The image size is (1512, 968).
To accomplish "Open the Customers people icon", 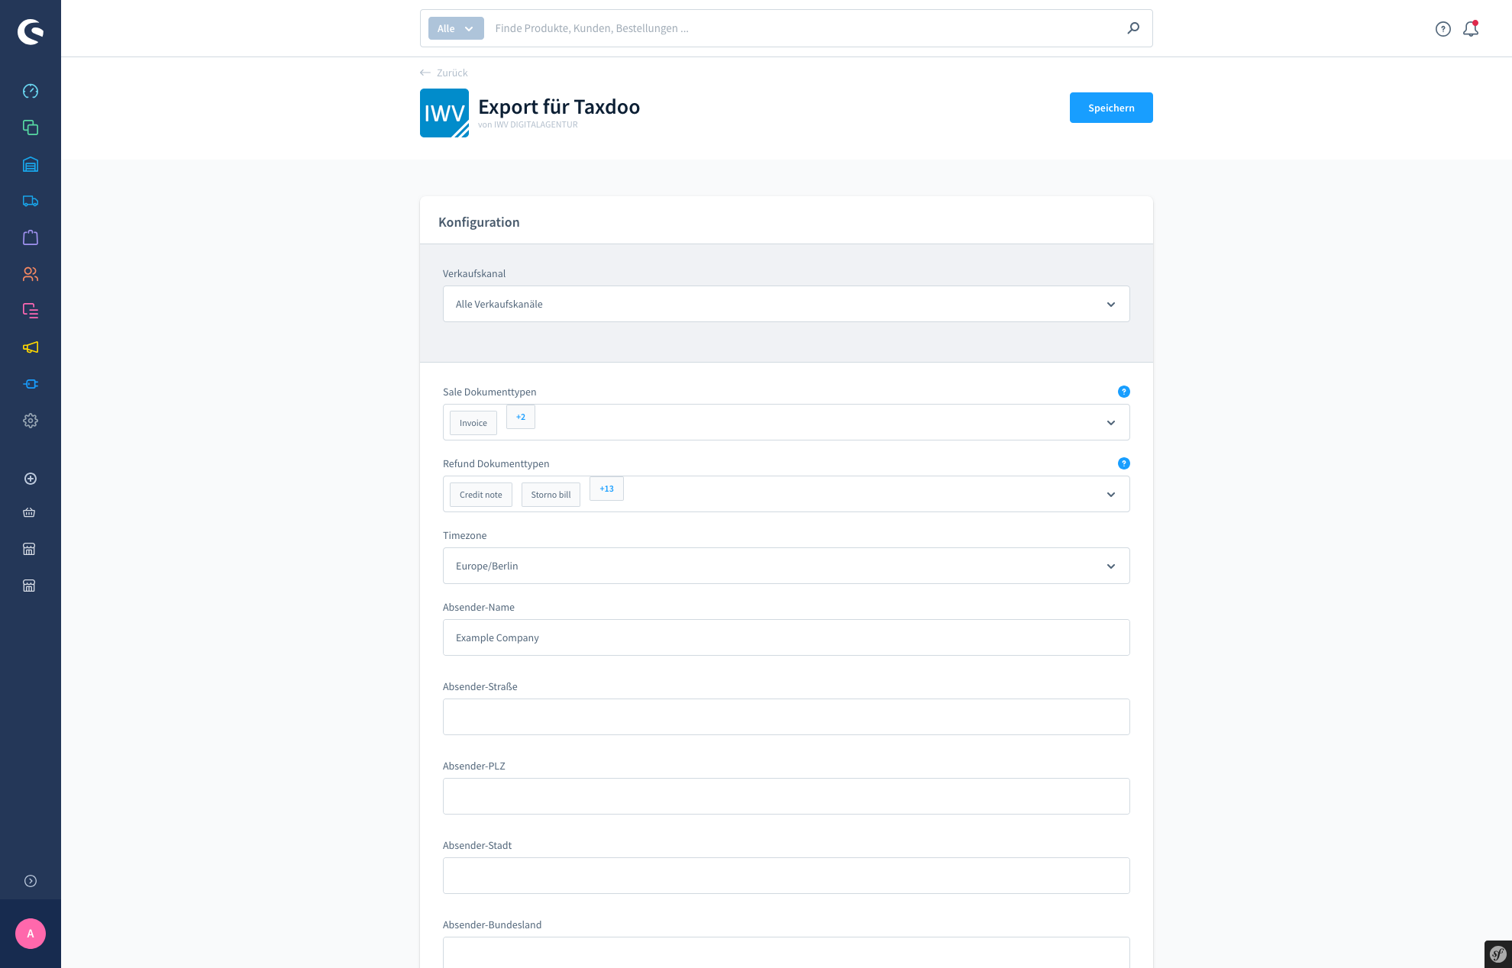I will tap(31, 274).
